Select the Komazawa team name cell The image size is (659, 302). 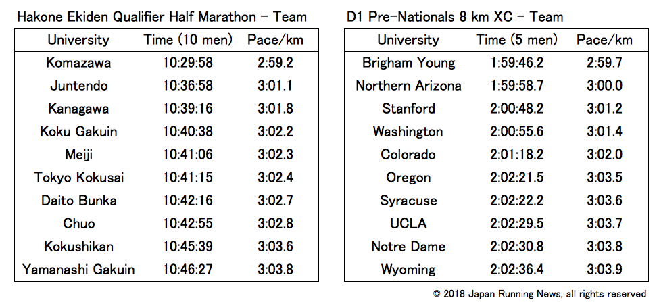click(x=78, y=63)
